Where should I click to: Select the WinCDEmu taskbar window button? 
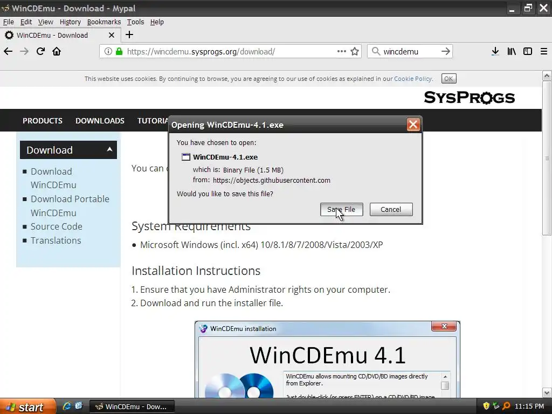[x=133, y=406]
